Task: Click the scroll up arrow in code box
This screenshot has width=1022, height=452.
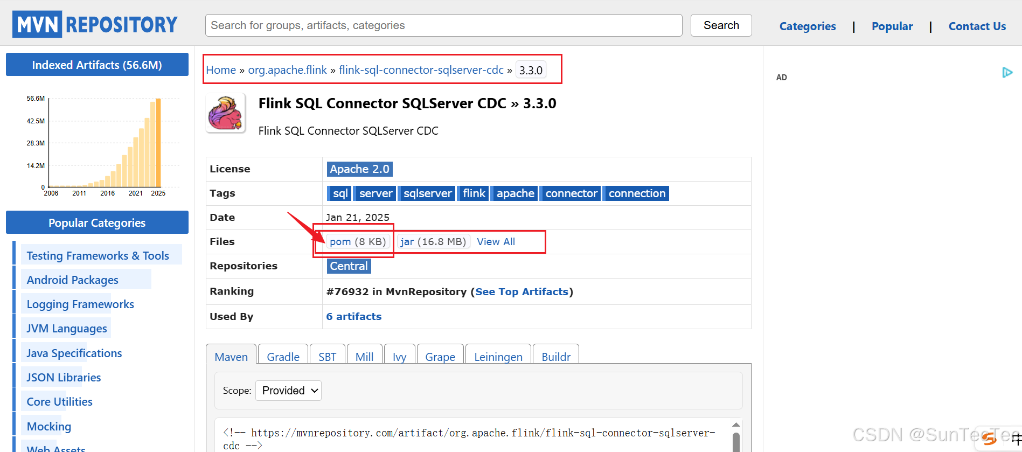Action: tap(736, 425)
